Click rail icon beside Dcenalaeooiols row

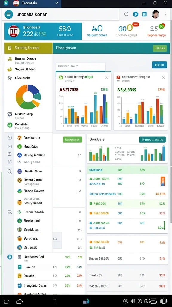[10, 212]
